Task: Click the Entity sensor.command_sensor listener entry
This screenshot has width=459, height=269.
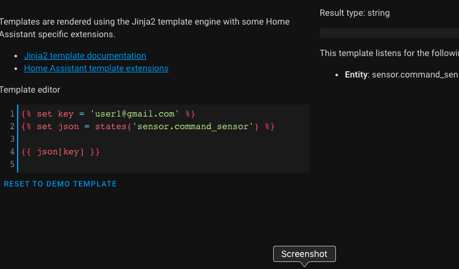Action: [401, 74]
